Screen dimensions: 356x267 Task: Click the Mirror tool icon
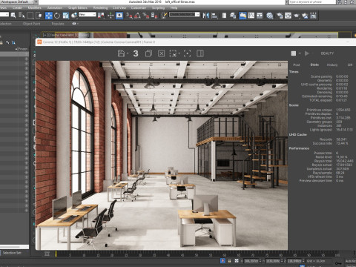[x=205, y=16]
